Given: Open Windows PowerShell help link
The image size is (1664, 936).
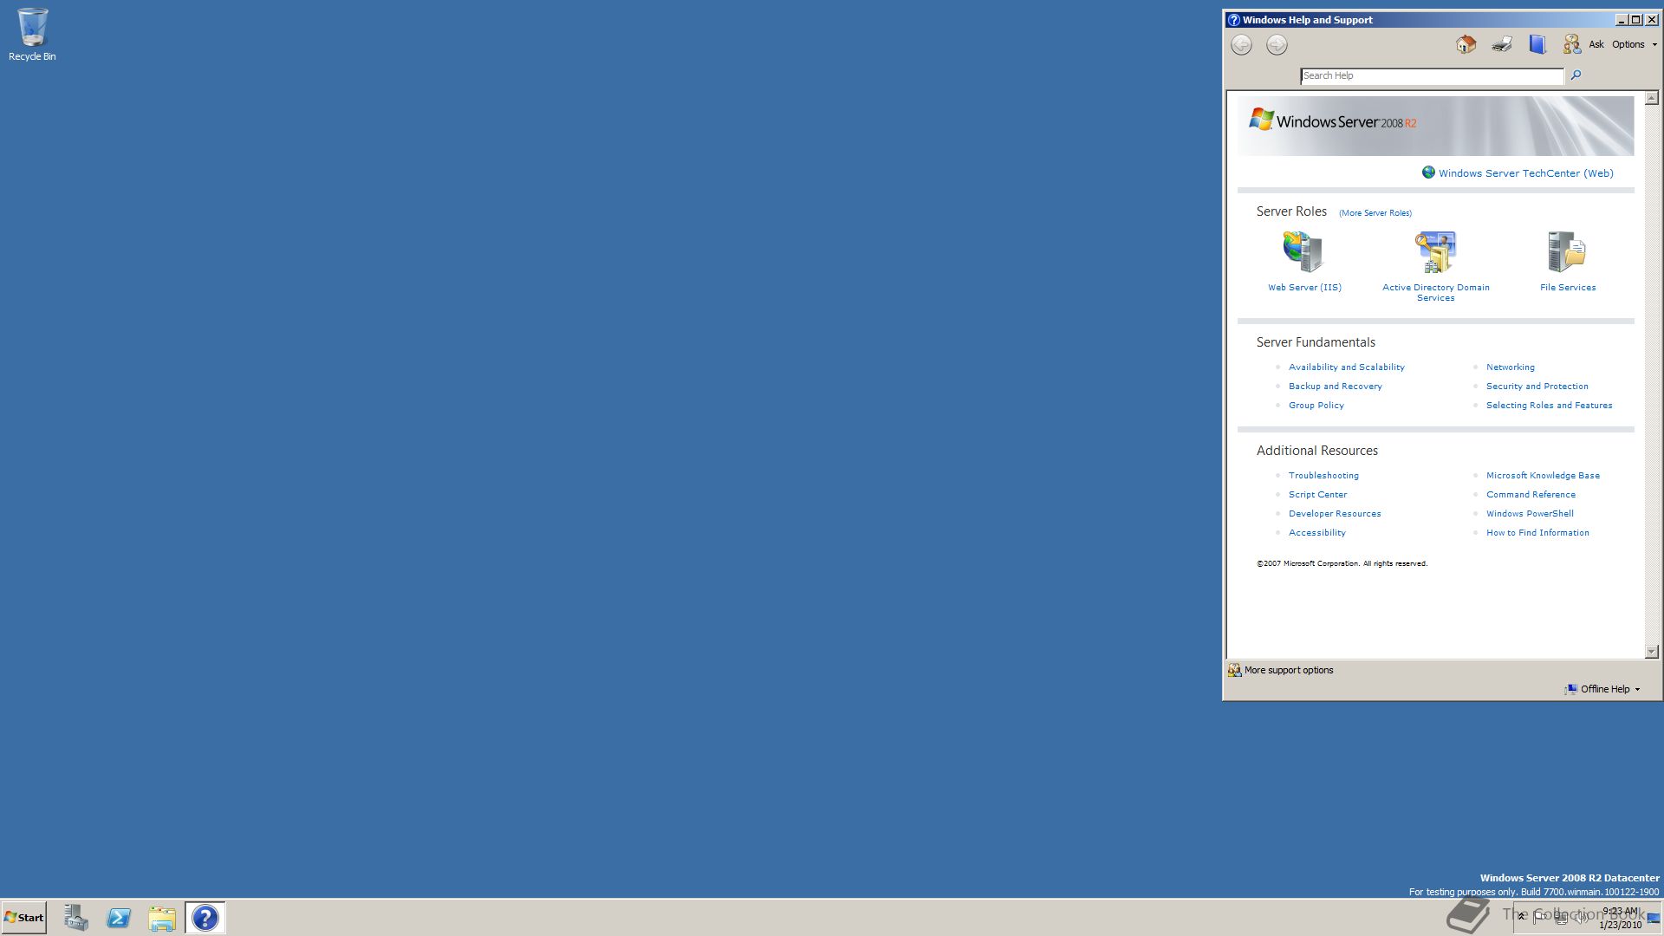Looking at the screenshot, I should (1530, 514).
